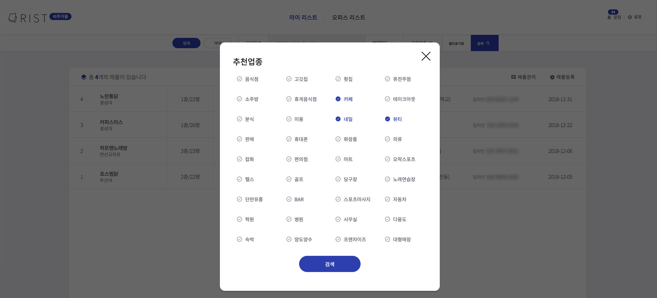Switch to 오피스 리스트 tab
Viewport: 657px width, 298px height.
(349, 17)
